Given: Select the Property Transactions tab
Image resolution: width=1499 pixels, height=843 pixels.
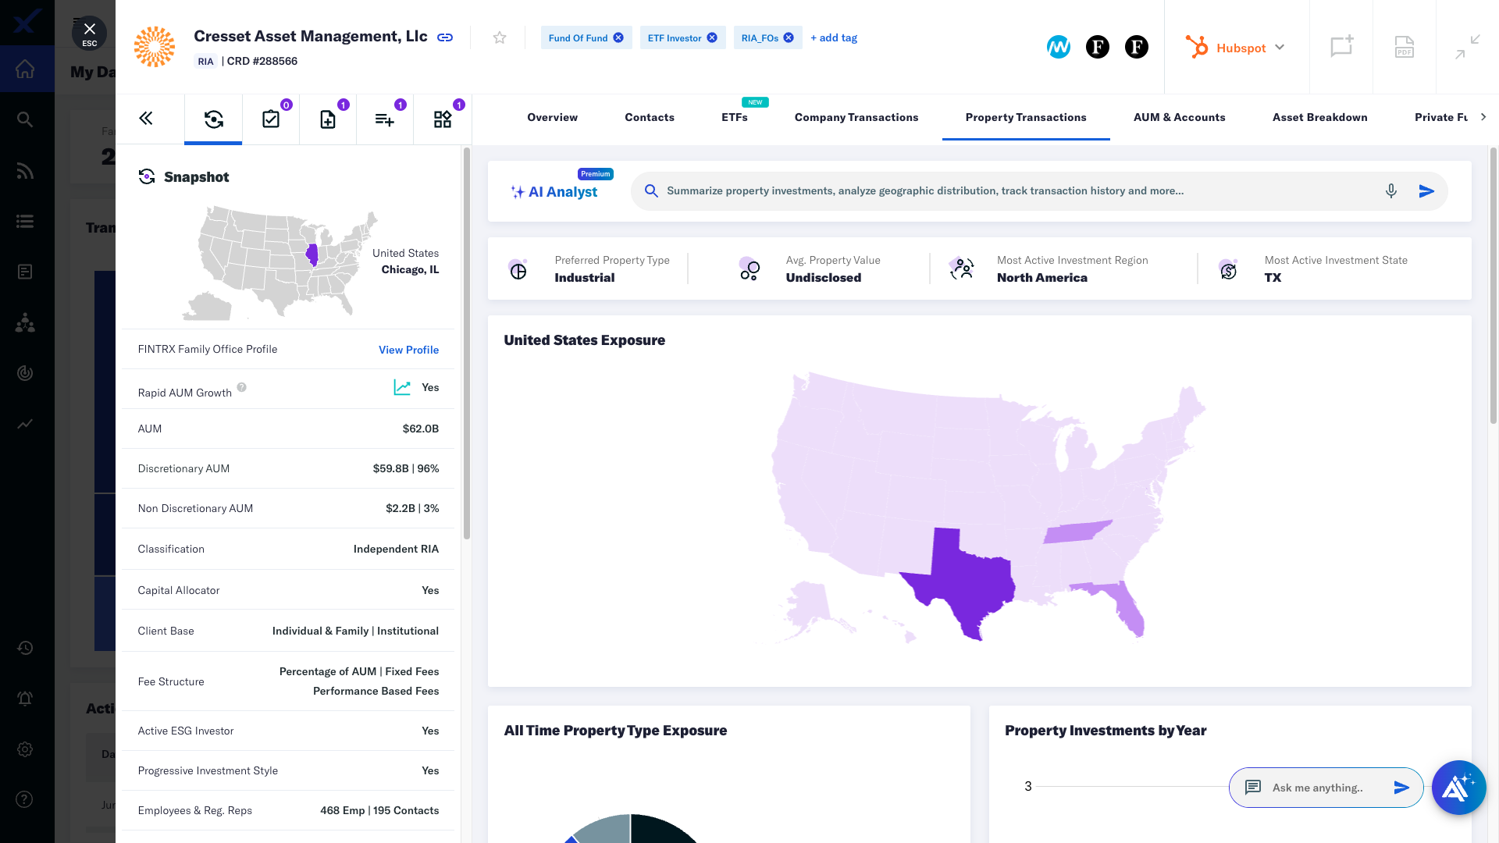Looking at the screenshot, I should (1026, 117).
